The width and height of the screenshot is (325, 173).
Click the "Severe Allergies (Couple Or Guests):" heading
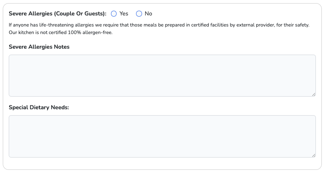pos(57,13)
